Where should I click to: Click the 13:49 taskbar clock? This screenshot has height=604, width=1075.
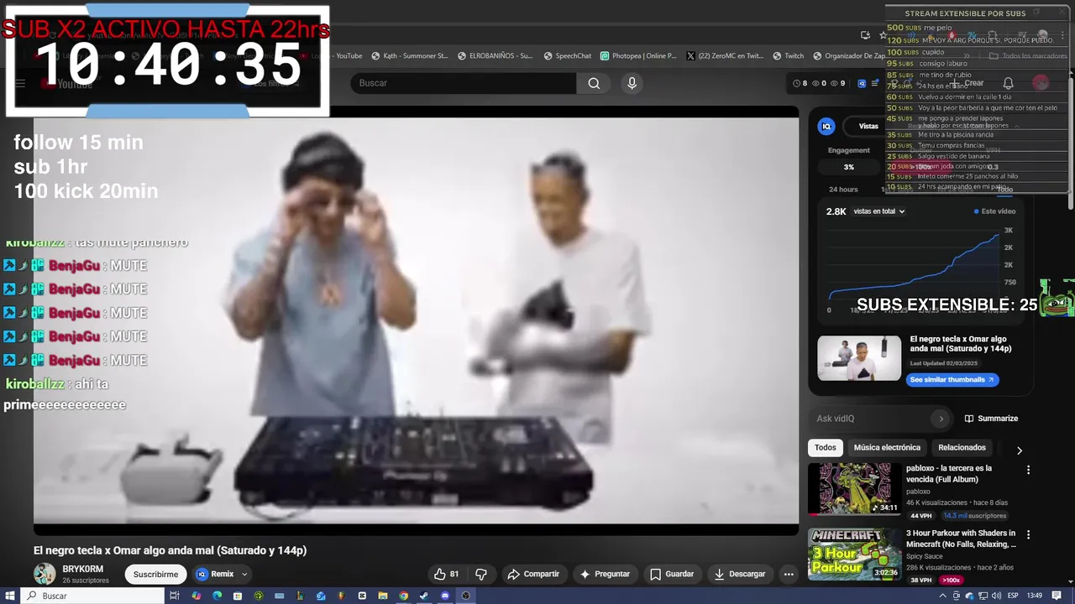coord(1035,596)
